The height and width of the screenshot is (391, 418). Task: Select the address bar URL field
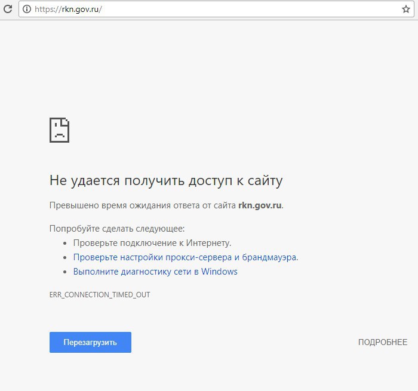(216, 10)
